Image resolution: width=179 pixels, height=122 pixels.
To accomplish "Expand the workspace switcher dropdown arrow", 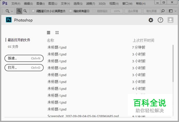I will [176, 11].
